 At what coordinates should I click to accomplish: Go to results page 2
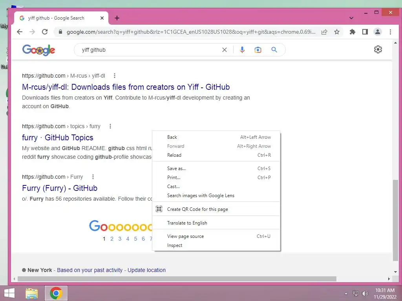112,239
